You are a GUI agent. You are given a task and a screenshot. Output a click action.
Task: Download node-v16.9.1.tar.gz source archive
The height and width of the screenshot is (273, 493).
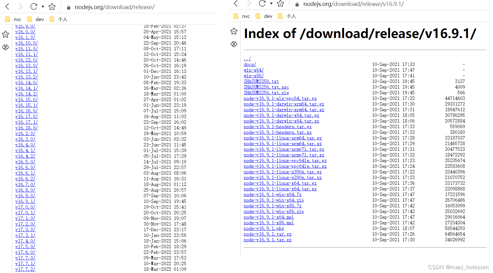tap(267, 234)
